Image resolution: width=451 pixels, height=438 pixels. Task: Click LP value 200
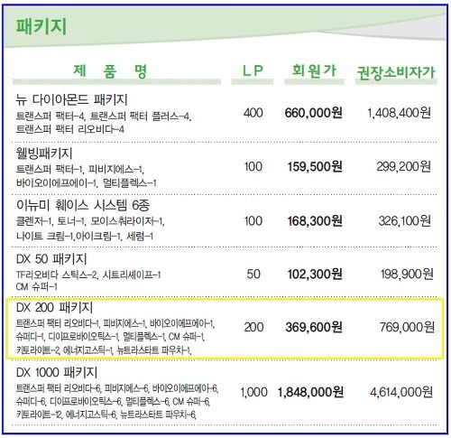(253, 327)
